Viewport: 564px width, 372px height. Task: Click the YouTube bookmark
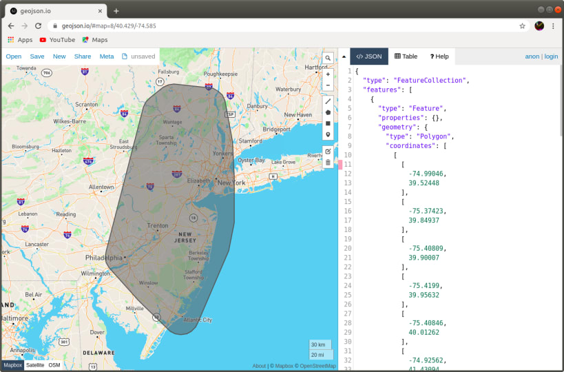tap(57, 40)
